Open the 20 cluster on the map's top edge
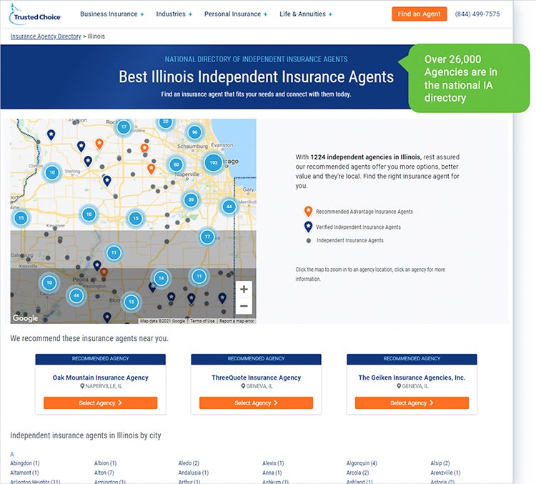Image resolution: width=536 pixels, height=484 pixels. point(166,122)
